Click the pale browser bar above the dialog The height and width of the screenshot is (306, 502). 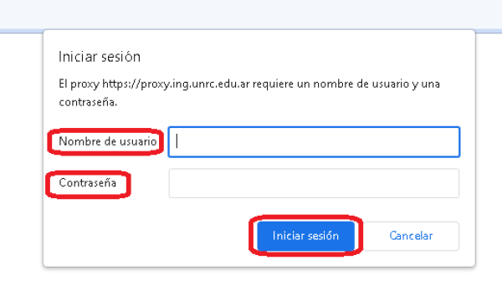[x=251, y=13]
